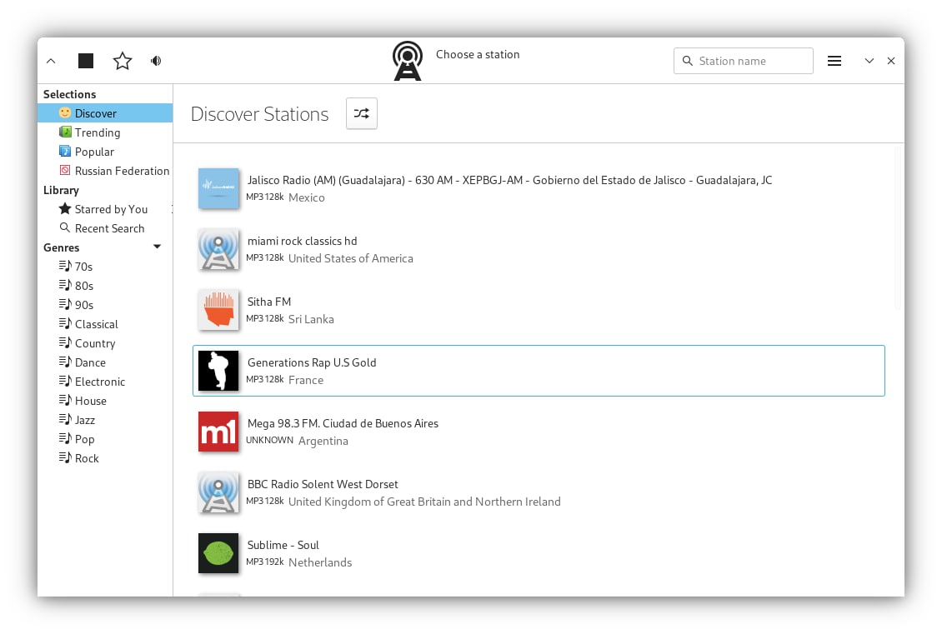Click the shuffle stations button

tap(362, 114)
